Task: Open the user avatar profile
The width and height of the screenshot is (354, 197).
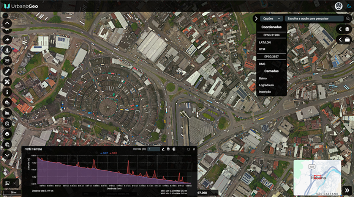Action: coord(338,6)
